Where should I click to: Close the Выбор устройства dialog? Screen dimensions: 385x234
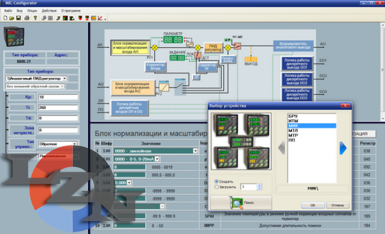(x=345, y=105)
